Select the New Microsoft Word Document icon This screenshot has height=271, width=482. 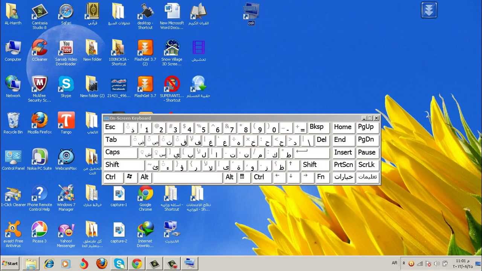[172, 17]
